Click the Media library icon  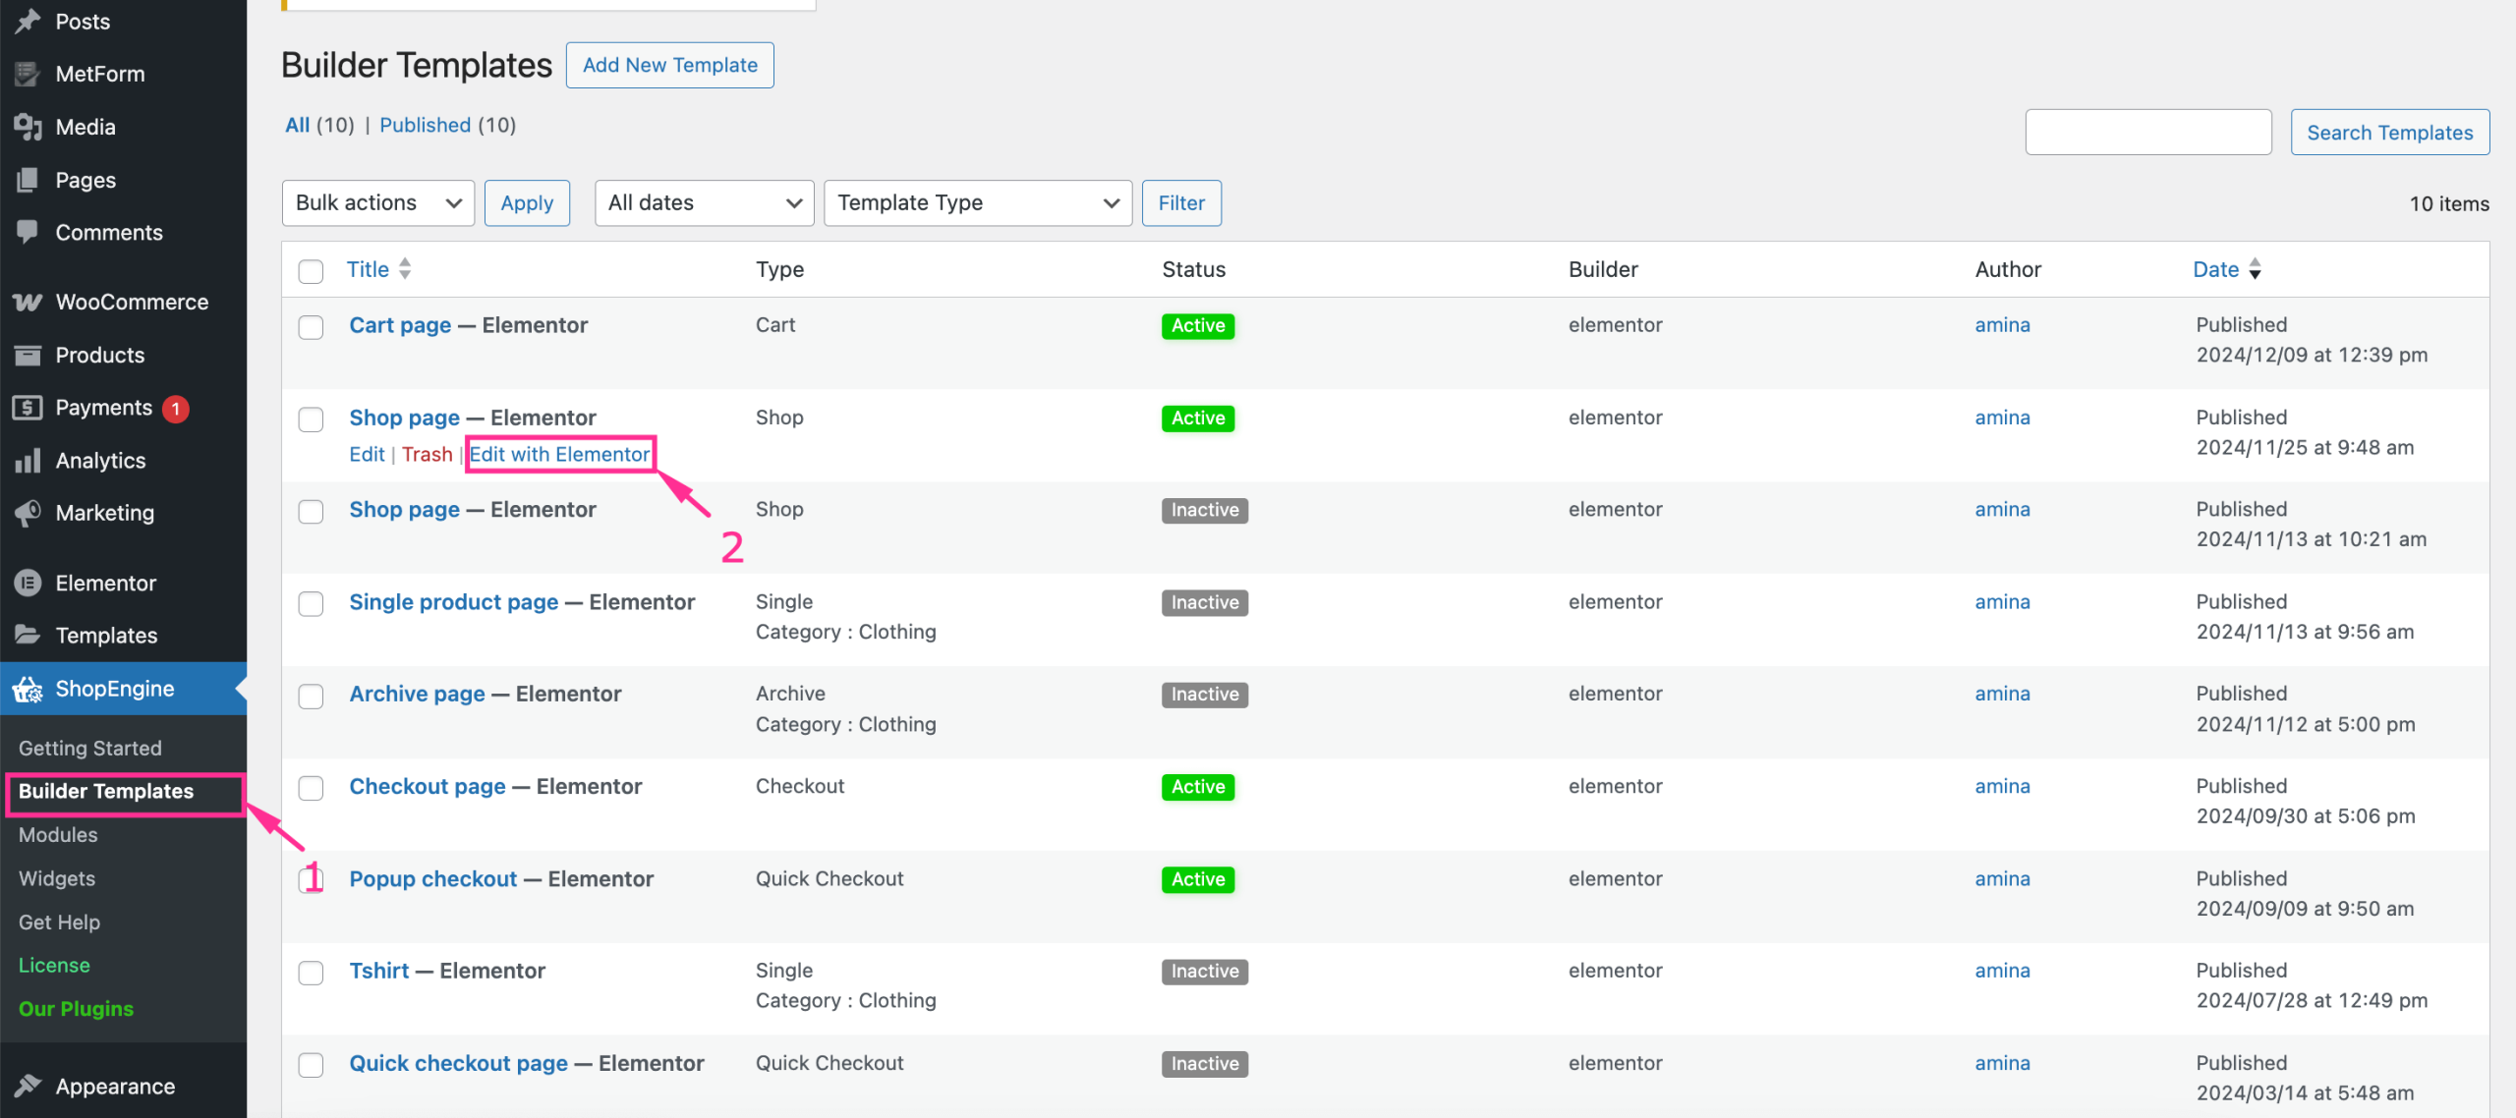[x=28, y=127]
